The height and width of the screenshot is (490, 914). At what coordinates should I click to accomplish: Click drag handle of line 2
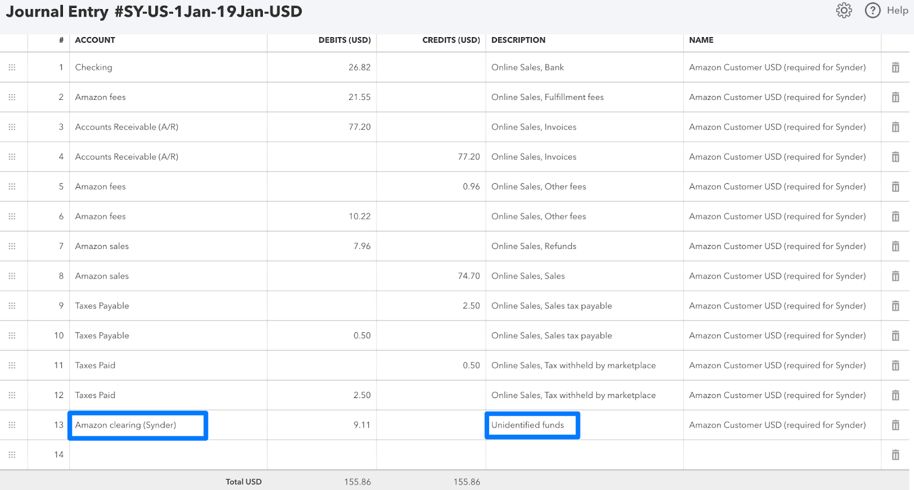pyautogui.click(x=12, y=97)
